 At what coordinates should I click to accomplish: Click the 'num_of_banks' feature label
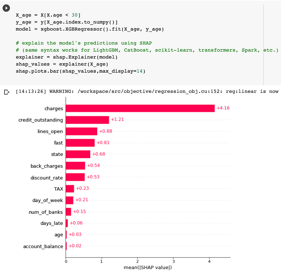coord(46,212)
